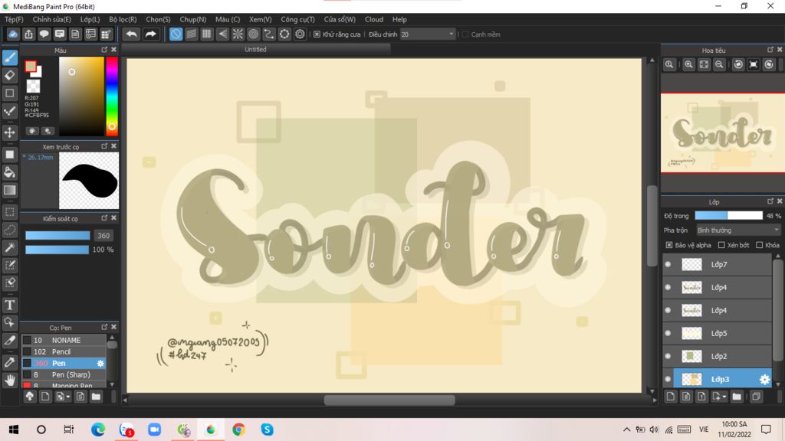
Task: Enable the Khóa layer lock checkbox
Action: tap(760, 245)
